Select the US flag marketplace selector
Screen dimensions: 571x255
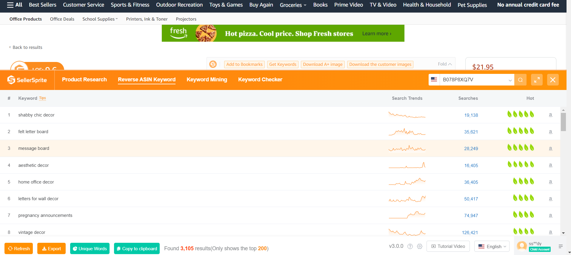tap(434, 80)
